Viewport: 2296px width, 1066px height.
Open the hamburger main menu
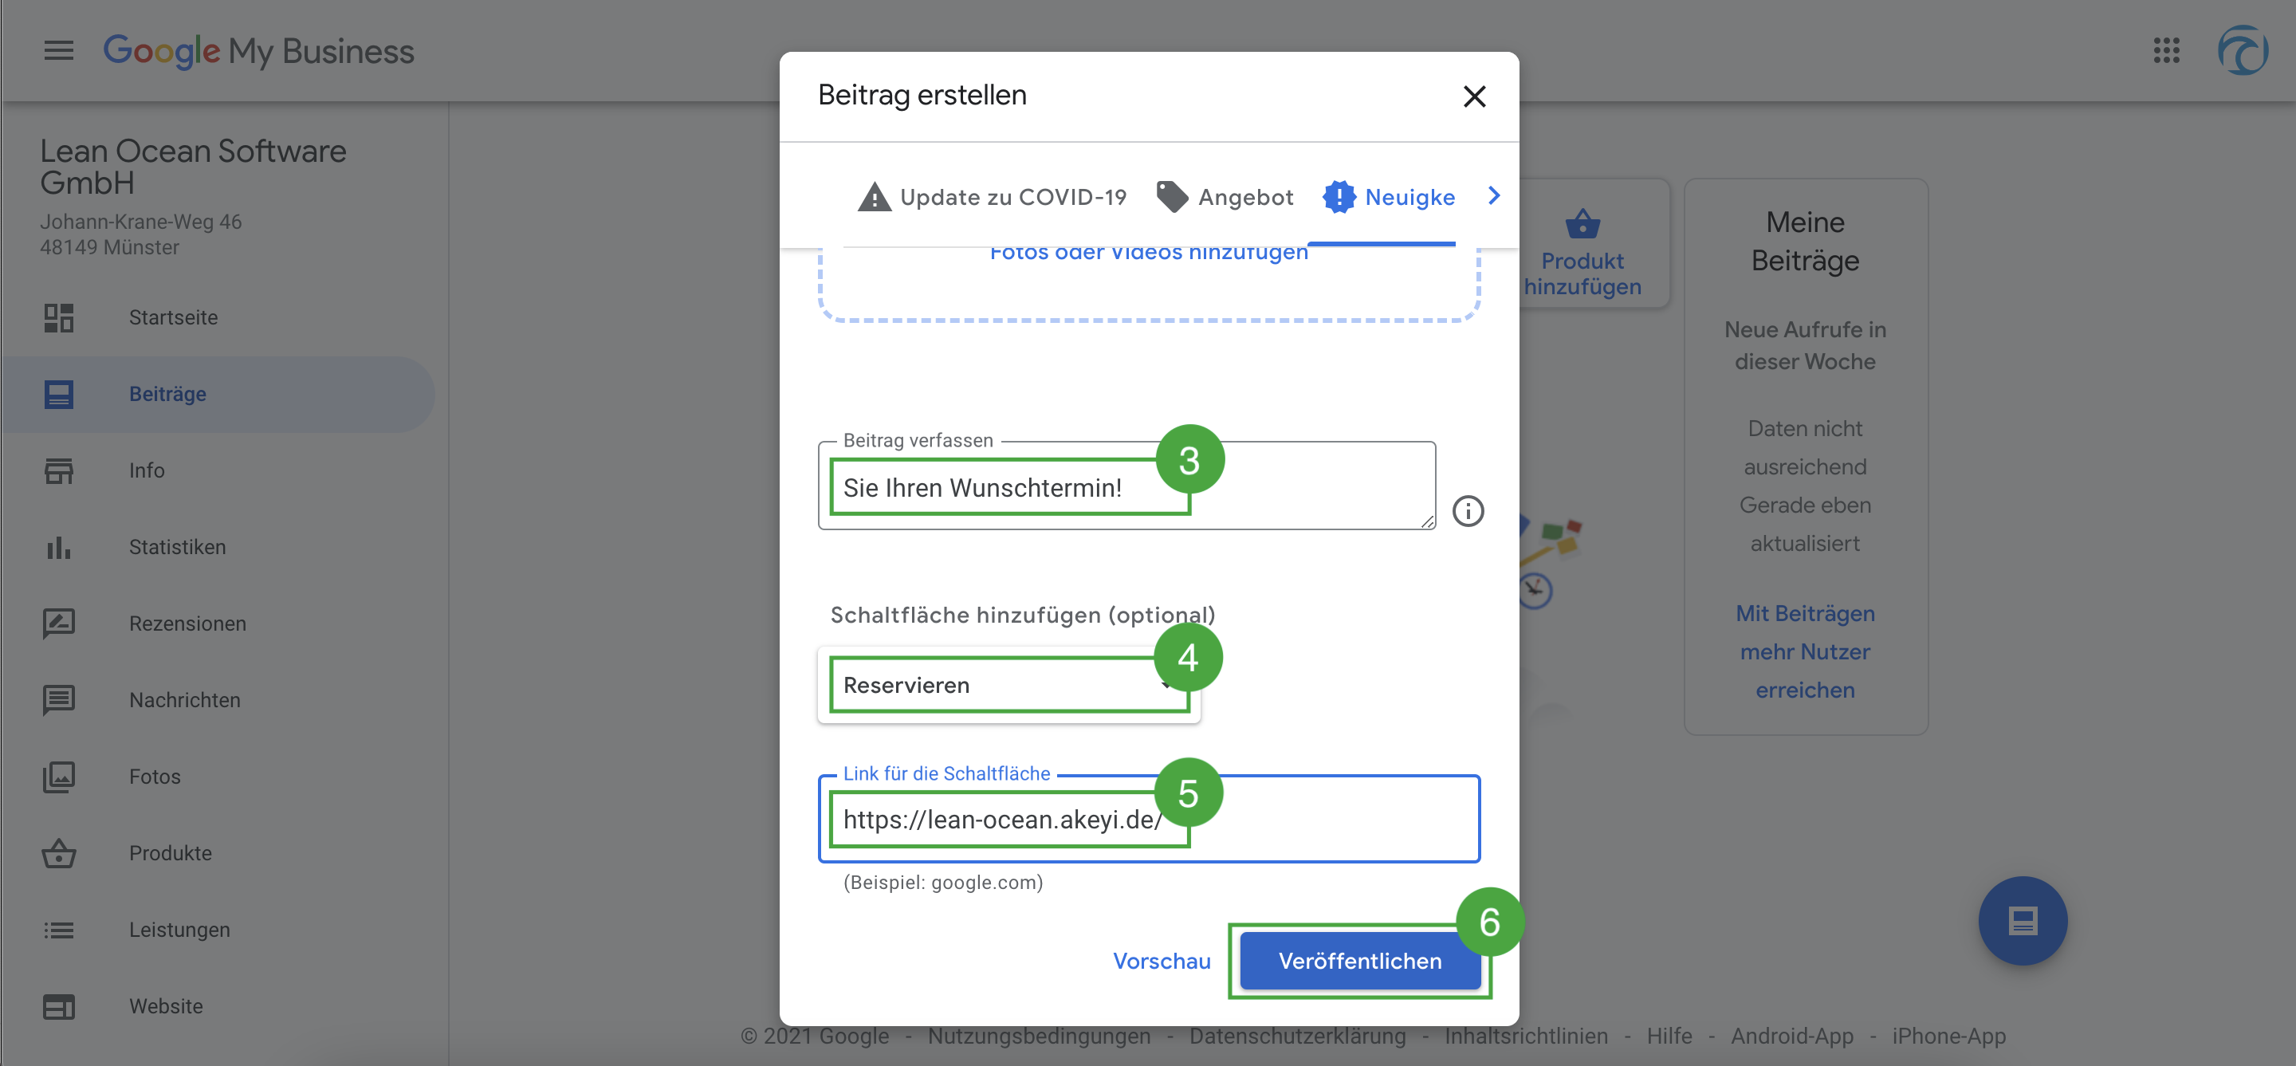tap(59, 51)
